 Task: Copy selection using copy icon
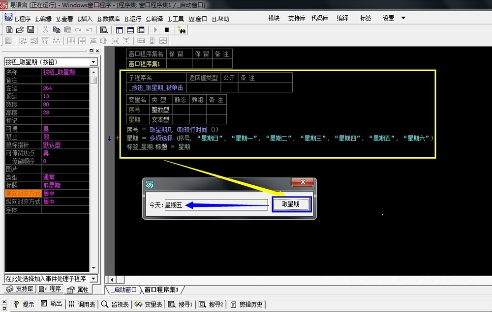click(57, 30)
